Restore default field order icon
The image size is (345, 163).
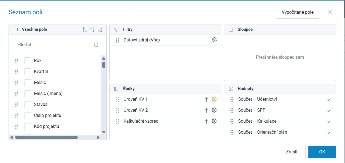point(85,29)
